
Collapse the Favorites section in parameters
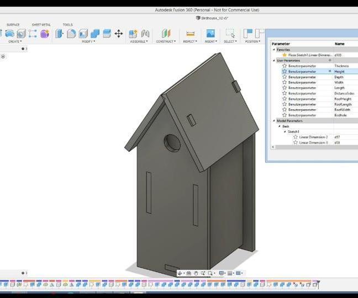[274, 50]
